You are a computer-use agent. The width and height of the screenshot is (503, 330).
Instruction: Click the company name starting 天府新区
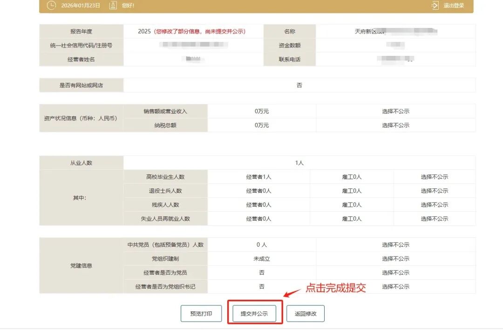click(x=396, y=32)
